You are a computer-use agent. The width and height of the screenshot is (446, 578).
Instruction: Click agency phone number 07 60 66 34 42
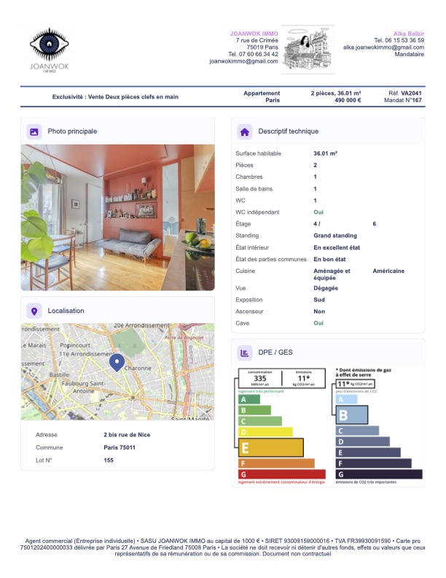pos(253,54)
